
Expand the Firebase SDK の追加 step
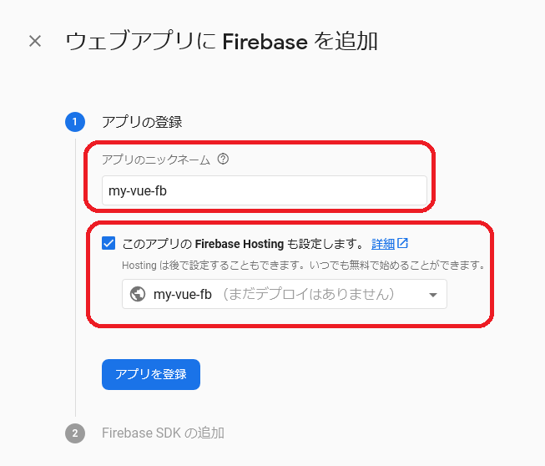pos(163,433)
